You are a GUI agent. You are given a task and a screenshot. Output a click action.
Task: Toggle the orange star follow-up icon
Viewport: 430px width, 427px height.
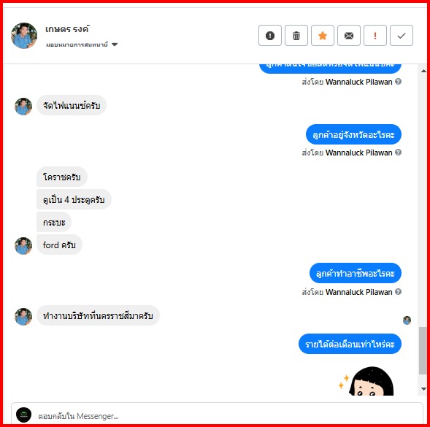pos(323,36)
